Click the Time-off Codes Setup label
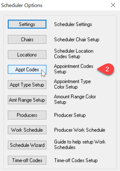 pos(76,160)
